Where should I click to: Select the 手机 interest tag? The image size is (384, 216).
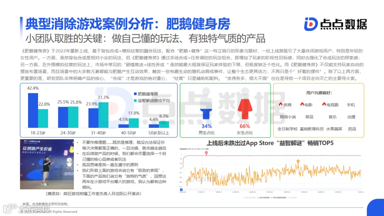click(x=351, y=105)
